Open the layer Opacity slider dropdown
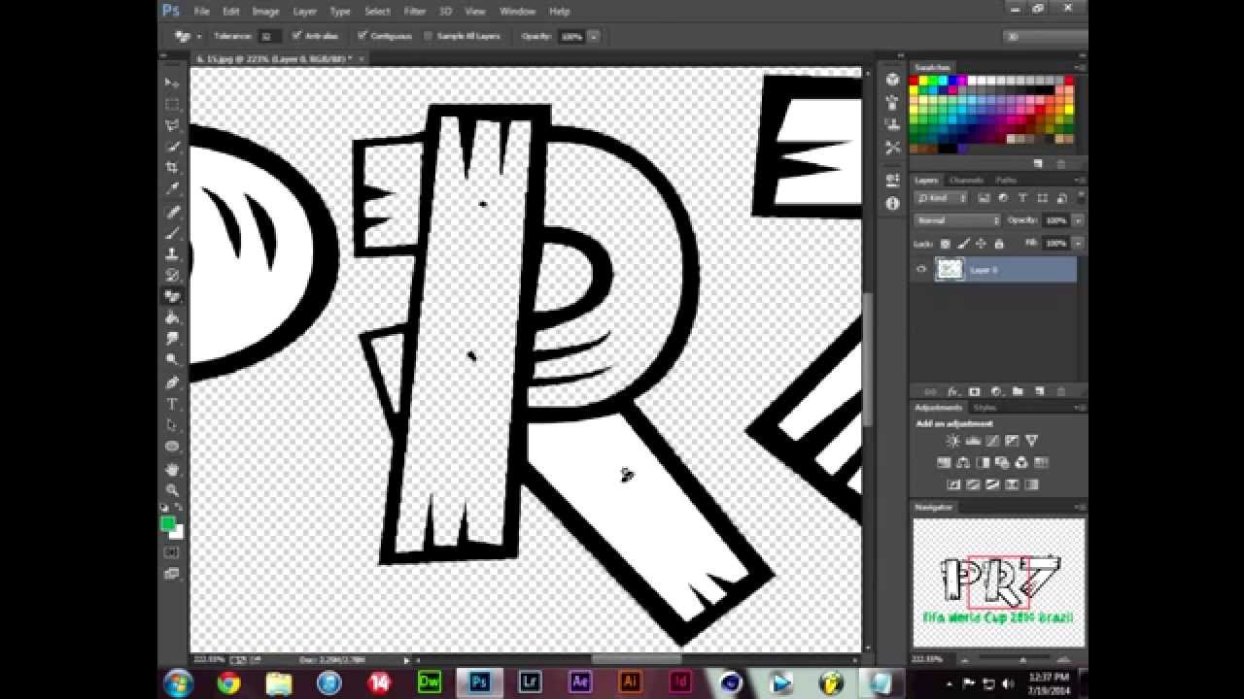 pyautogui.click(x=1078, y=220)
